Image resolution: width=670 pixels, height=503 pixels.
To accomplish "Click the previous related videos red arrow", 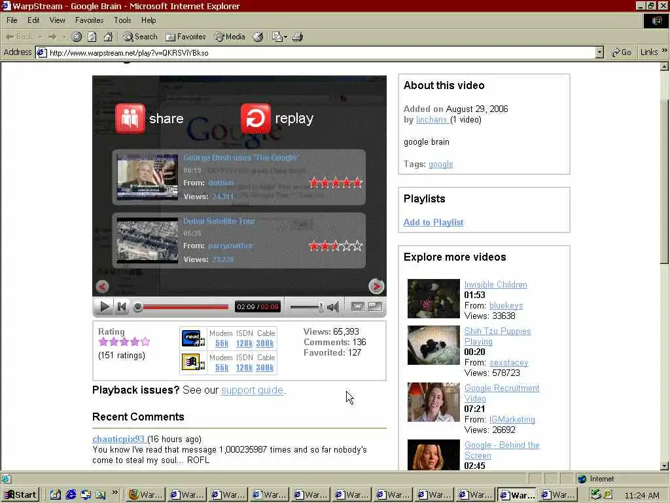I will coord(102,286).
